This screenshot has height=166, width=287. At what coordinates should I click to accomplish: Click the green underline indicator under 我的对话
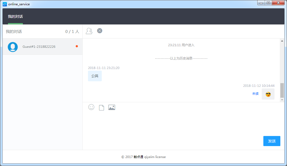click(x=15, y=23)
